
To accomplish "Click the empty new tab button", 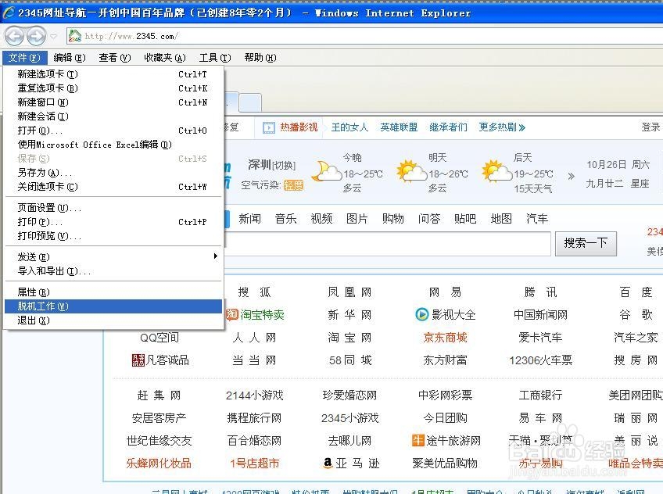I will [250, 102].
